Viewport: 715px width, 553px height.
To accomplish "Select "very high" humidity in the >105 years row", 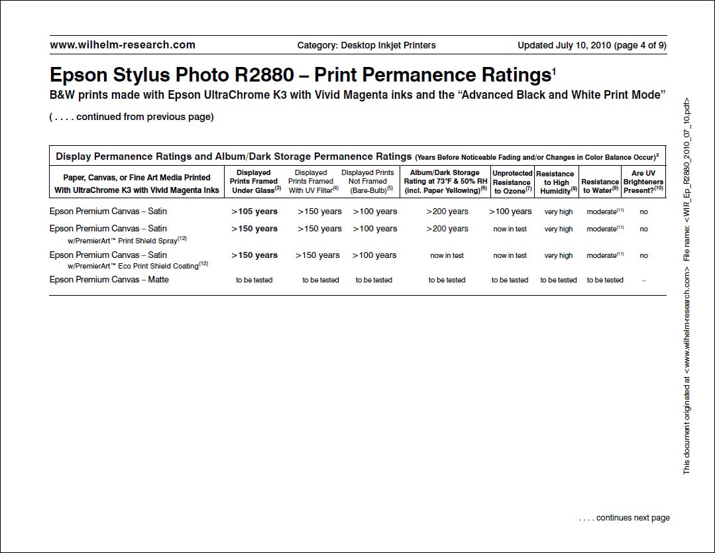I will 559,212.
